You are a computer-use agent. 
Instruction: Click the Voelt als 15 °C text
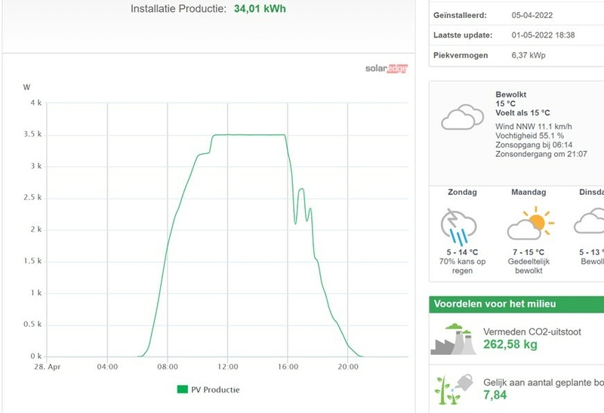click(x=522, y=113)
